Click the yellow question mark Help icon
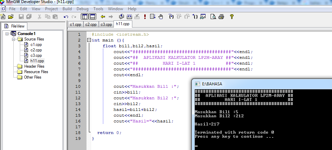This screenshot has width=332, height=150. (231, 17)
